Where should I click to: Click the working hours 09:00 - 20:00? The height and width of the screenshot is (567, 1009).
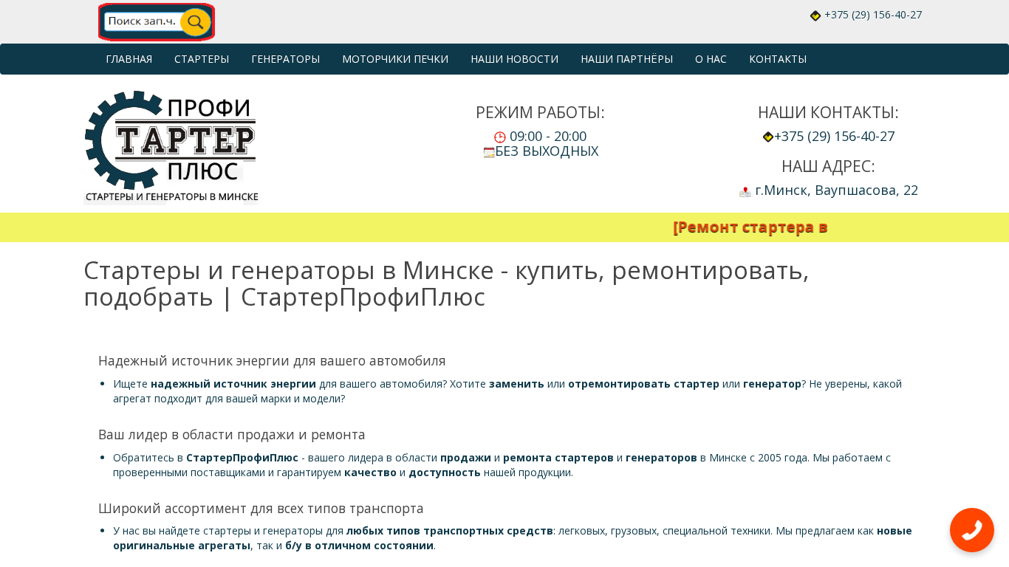pos(548,137)
